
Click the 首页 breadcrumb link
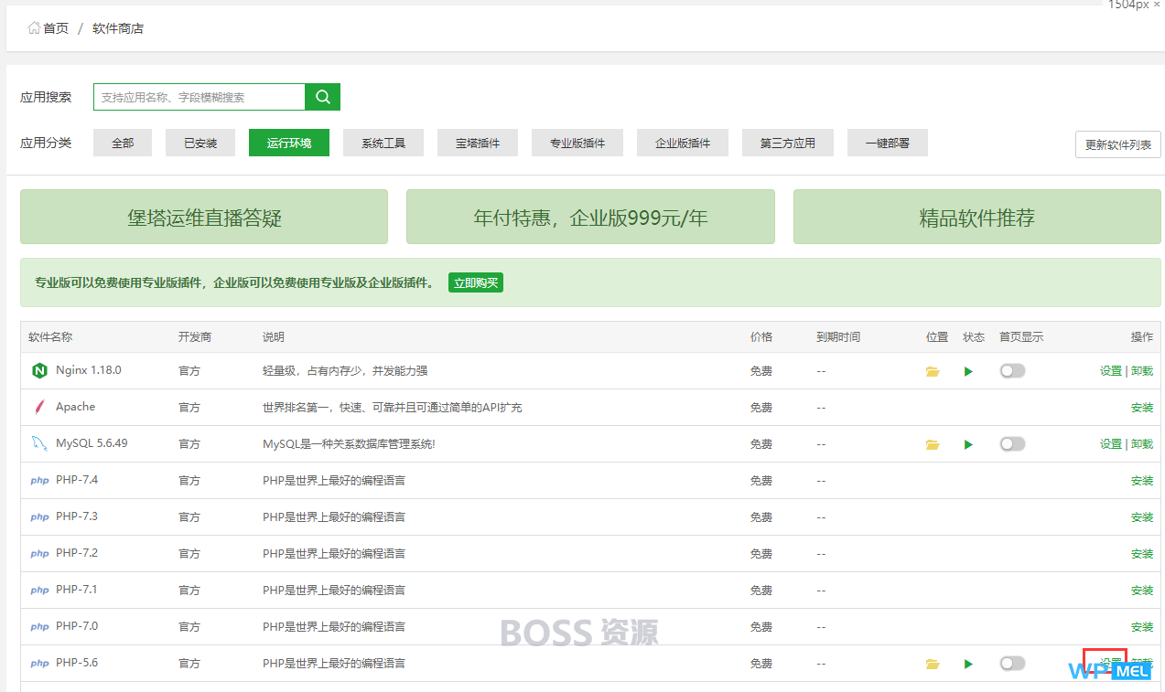click(56, 28)
